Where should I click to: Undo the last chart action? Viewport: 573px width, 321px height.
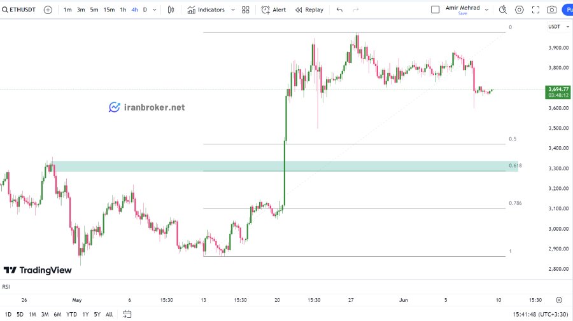click(x=339, y=10)
